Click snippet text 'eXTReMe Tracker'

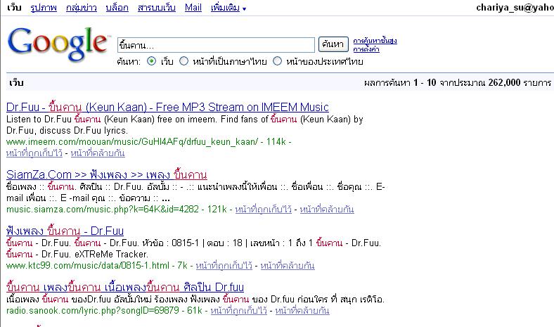click(110, 254)
